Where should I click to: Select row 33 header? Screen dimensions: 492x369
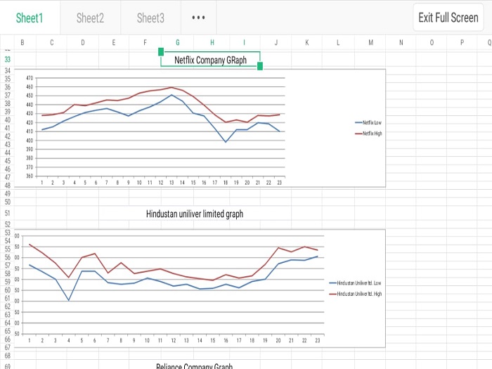pos(7,59)
